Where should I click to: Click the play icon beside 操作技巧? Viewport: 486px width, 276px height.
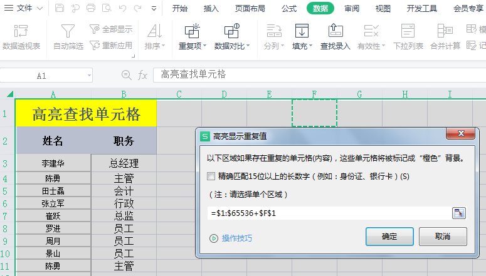point(214,238)
